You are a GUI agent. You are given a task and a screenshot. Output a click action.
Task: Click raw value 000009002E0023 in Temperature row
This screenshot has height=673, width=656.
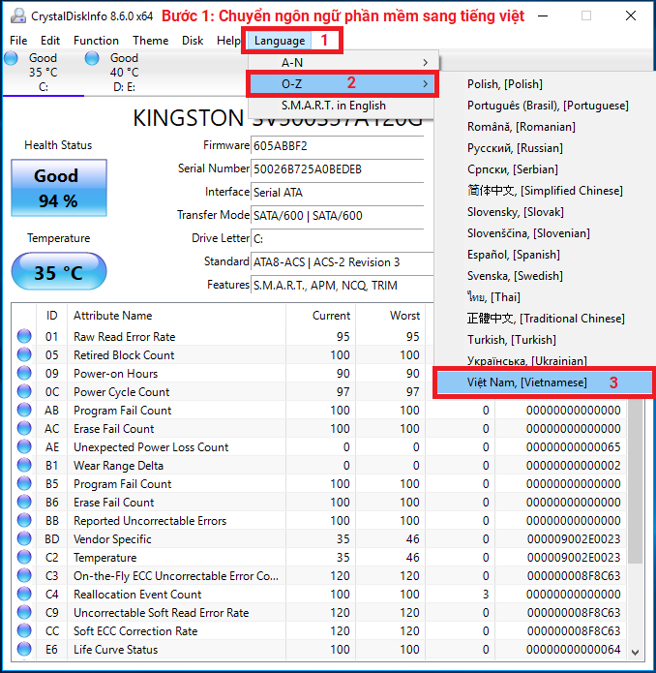574,557
